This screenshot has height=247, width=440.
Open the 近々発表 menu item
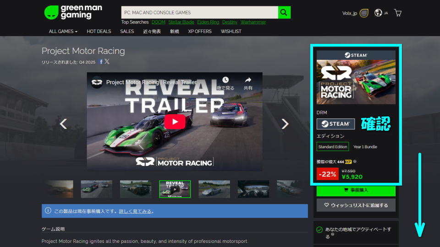click(152, 32)
